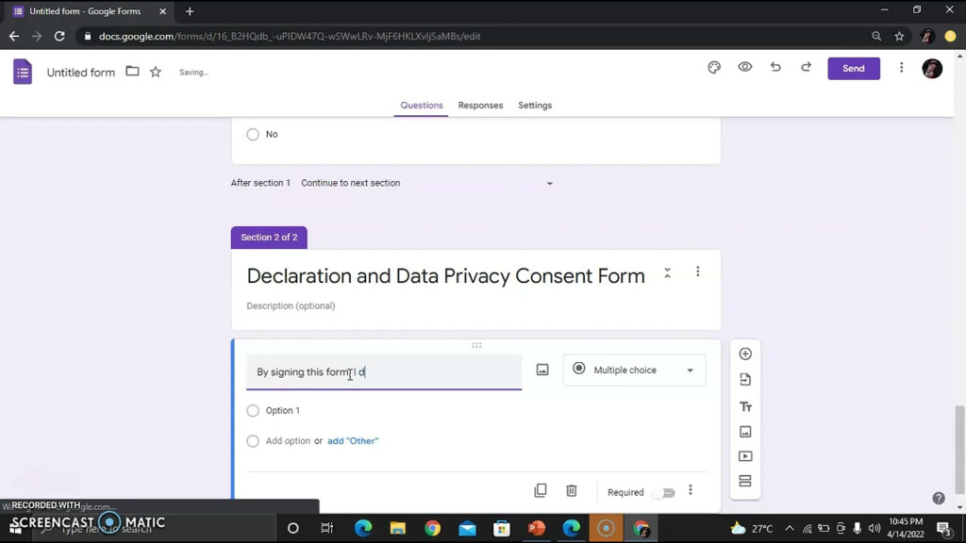The image size is (966, 543).
Task: Bookmark this page in Chrome
Action: pyautogui.click(x=899, y=37)
